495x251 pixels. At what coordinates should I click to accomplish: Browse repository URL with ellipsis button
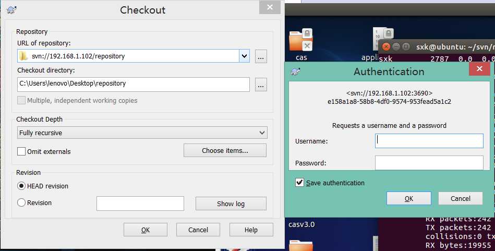coord(261,56)
